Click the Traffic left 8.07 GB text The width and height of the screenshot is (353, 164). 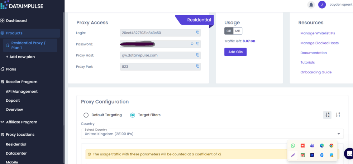click(240, 41)
